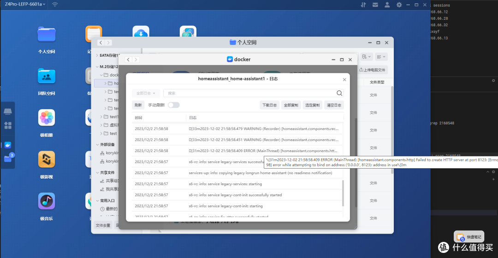Screen dimensions: 498x258
Task: Select the docker folder in tree
Action: (x=111, y=75)
